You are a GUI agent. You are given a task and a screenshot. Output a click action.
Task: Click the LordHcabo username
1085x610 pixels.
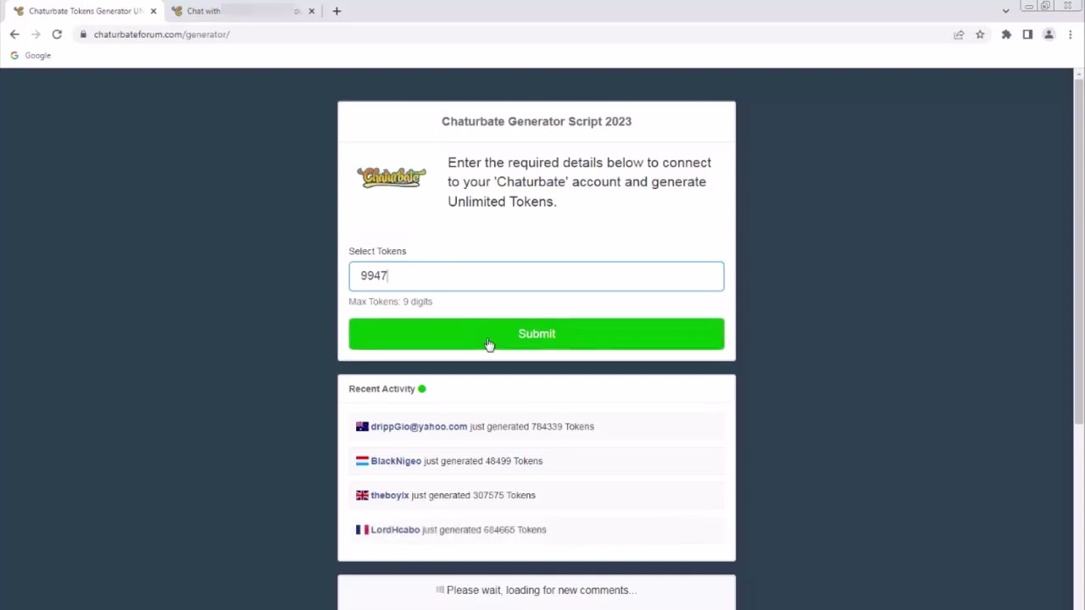(395, 530)
